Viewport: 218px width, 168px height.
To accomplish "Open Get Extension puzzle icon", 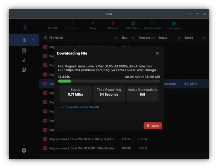I will (x=174, y=23).
